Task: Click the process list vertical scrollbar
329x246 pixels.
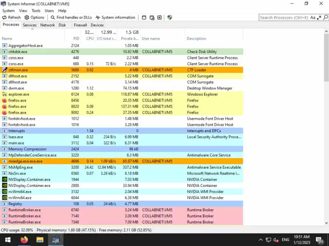Action: tap(326, 57)
